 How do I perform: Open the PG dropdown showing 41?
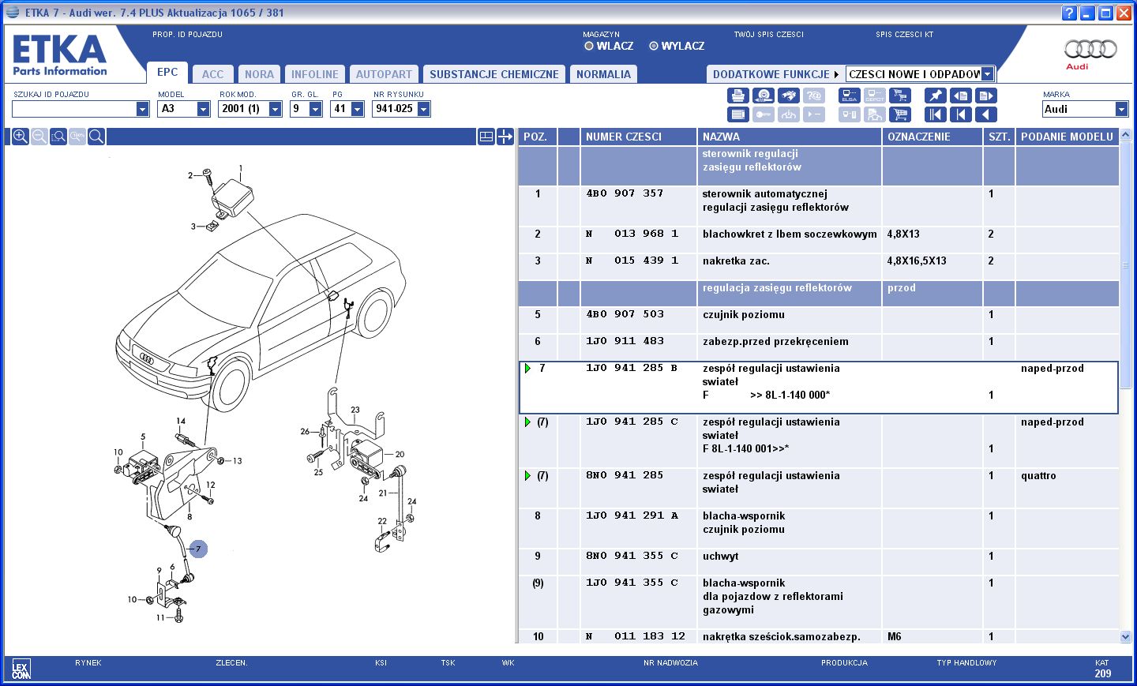pyautogui.click(x=357, y=109)
